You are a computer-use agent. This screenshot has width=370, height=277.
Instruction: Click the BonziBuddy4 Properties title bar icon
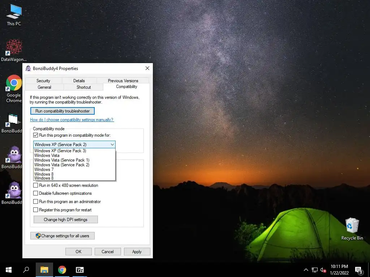tap(28, 68)
